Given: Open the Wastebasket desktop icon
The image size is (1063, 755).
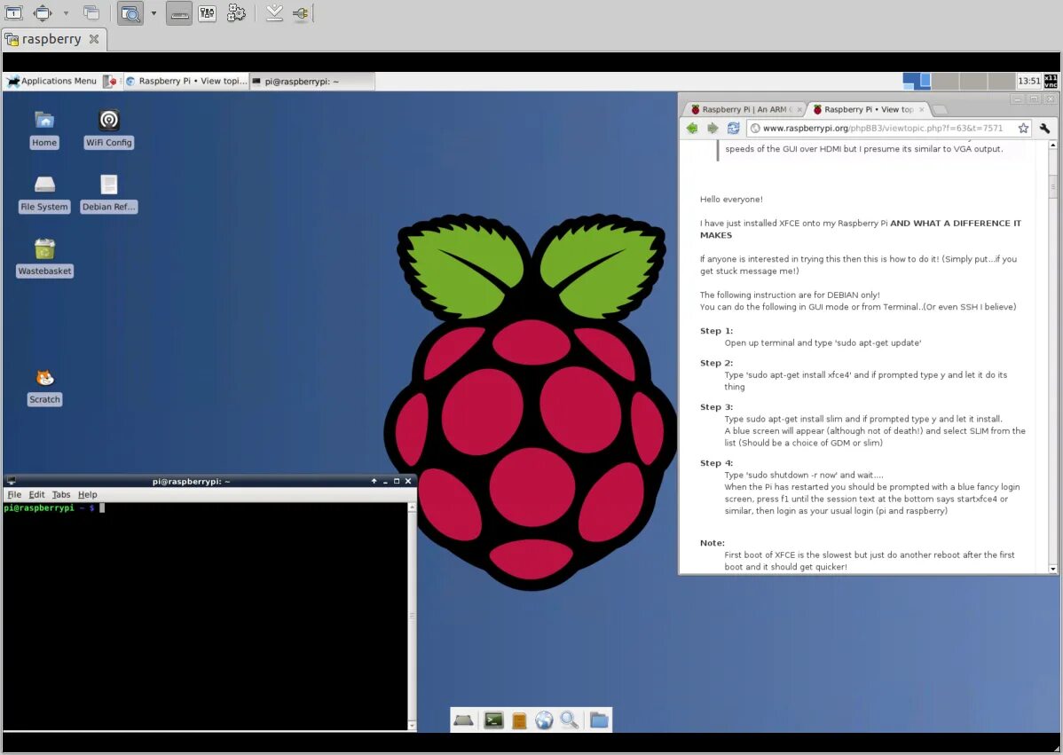Looking at the screenshot, I should pos(44,257).
